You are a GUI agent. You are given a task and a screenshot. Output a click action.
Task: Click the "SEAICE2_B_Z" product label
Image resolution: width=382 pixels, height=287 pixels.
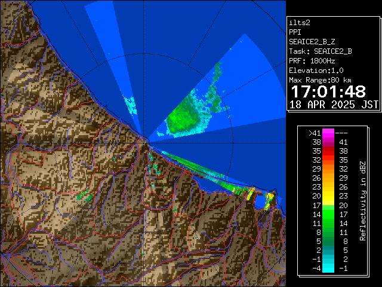coord(312,42)
